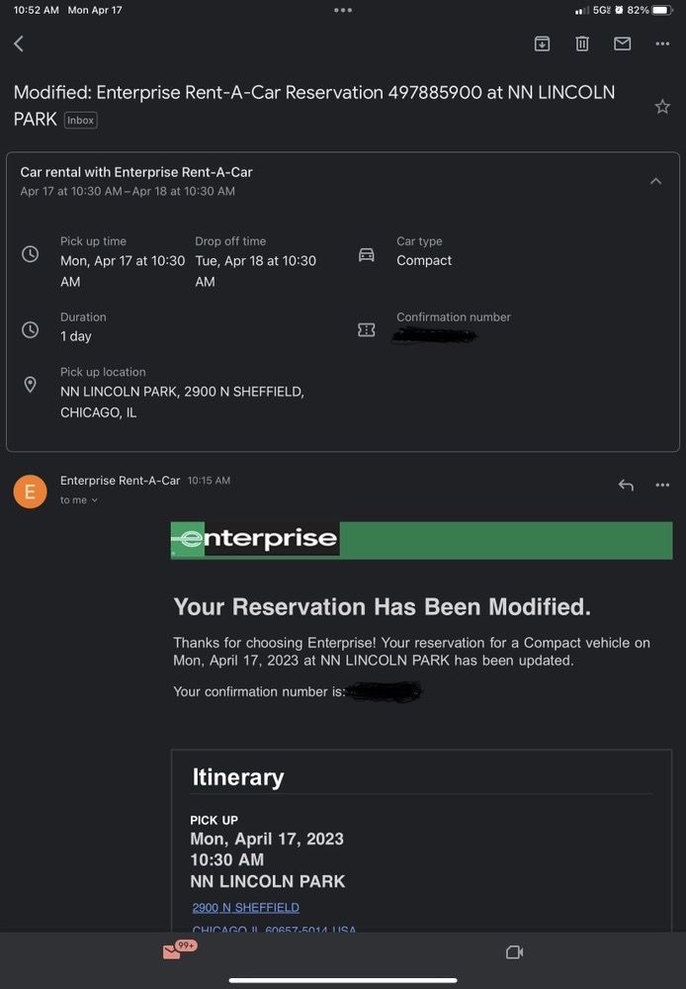Mark email as unread
This screenshot has width=686, height=989.
tap(623, 44)
